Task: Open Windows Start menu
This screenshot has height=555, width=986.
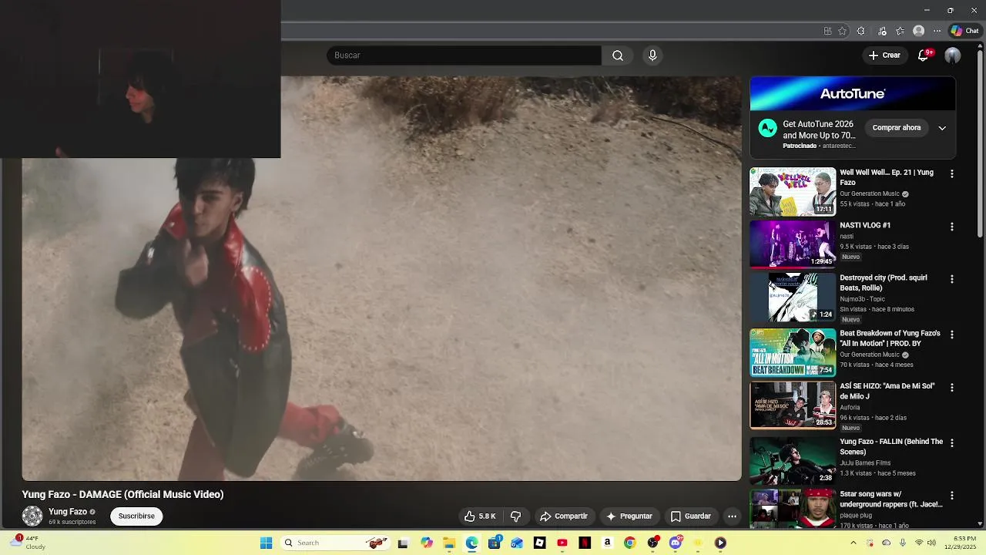Action: [x=266, y=543]
